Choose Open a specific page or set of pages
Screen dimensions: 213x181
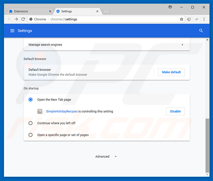tap(31, 135)
